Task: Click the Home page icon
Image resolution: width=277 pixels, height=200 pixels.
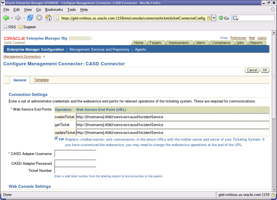Action: tap(48, 18)
